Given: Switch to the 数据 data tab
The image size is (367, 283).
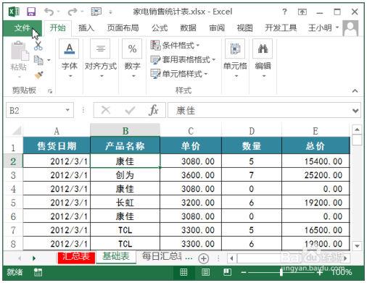Looking at the screenshot, I should pos(188,28).
